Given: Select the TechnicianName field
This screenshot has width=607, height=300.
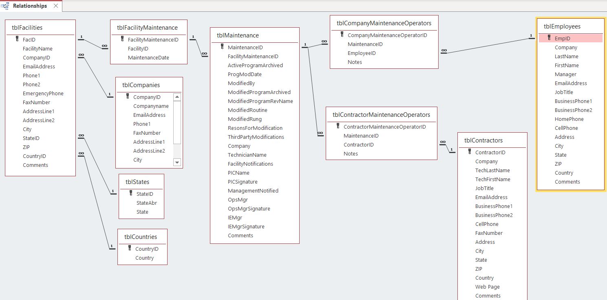Looking at the screenshot, I should (x=247, y=155).
